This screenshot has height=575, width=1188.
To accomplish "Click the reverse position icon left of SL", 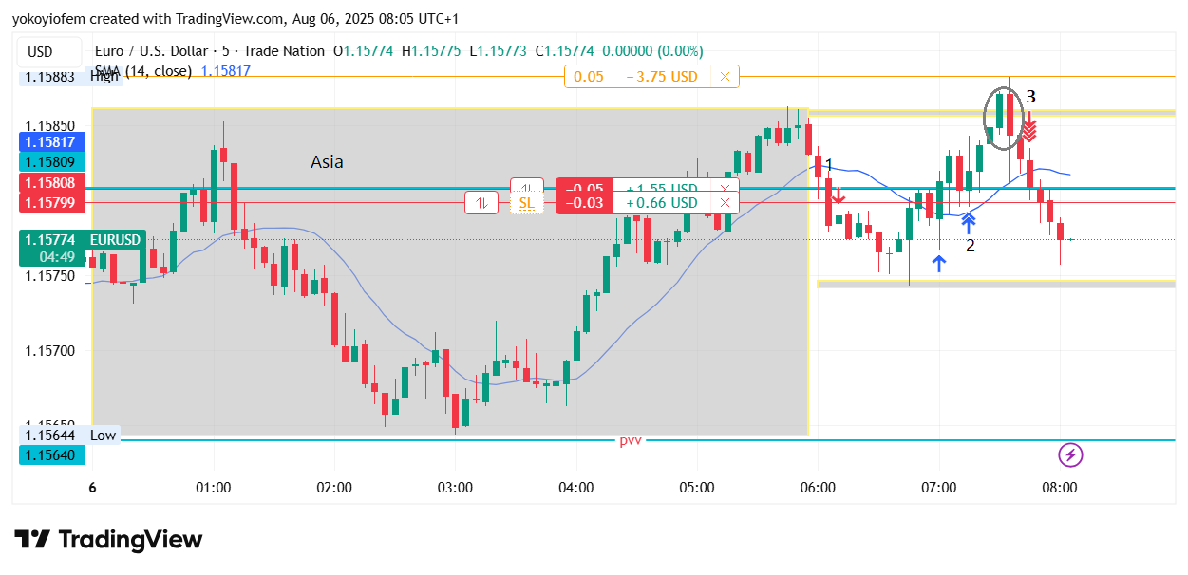I will coord(482,202).
